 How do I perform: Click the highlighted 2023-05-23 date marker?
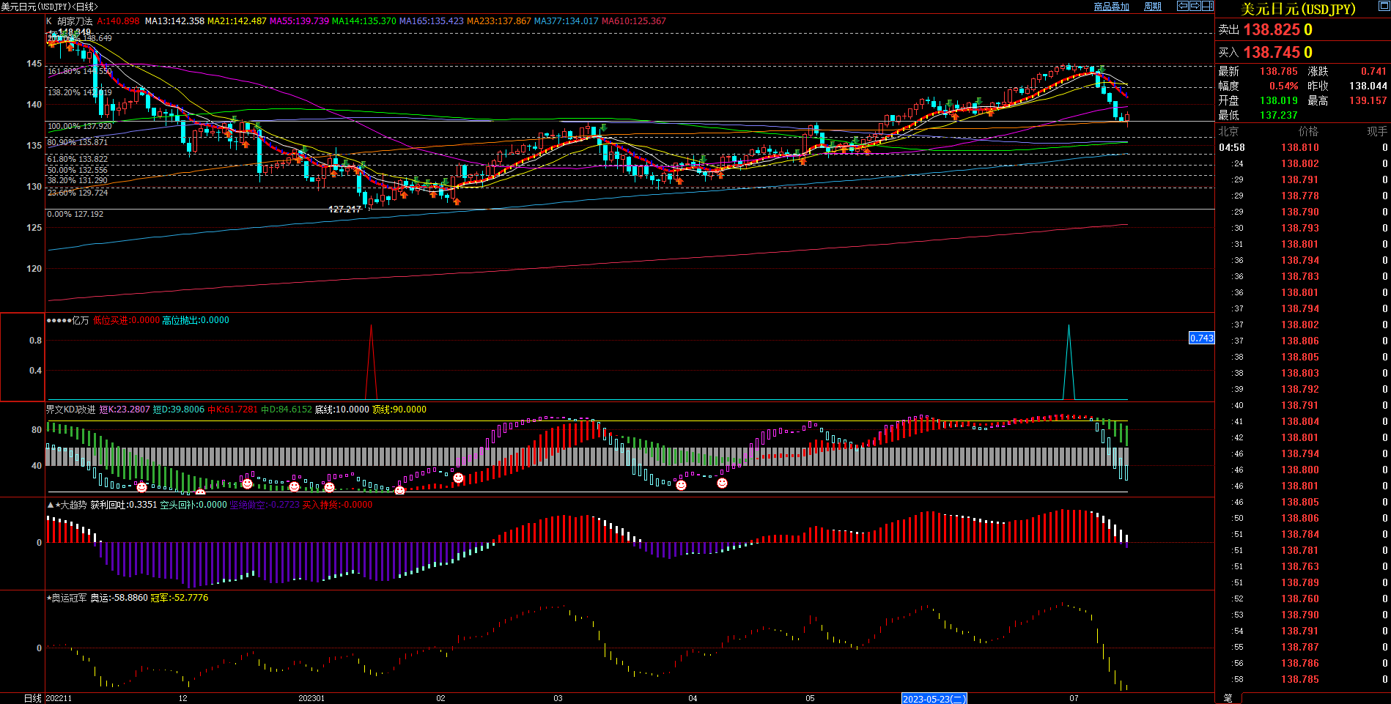934,699
